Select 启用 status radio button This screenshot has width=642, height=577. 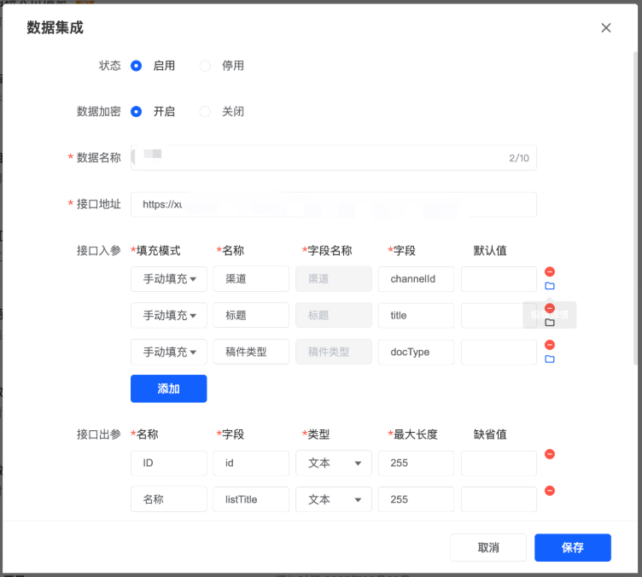tap(137, 66)
